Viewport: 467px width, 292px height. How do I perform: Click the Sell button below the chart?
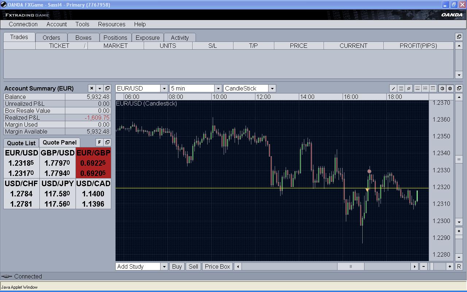tap(193, 266)
